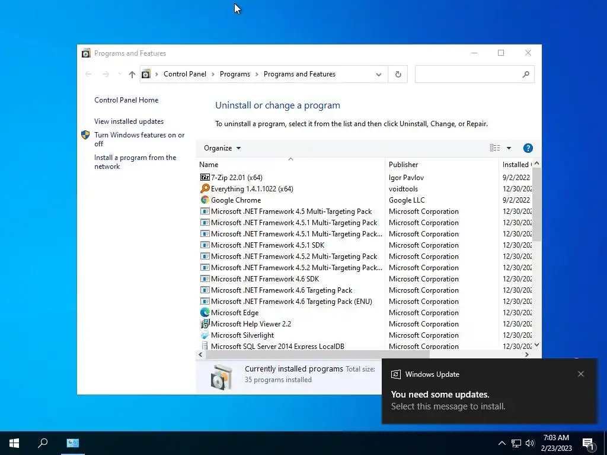
Task: Click the scroll up arrow of list
Action: (536, 164)
